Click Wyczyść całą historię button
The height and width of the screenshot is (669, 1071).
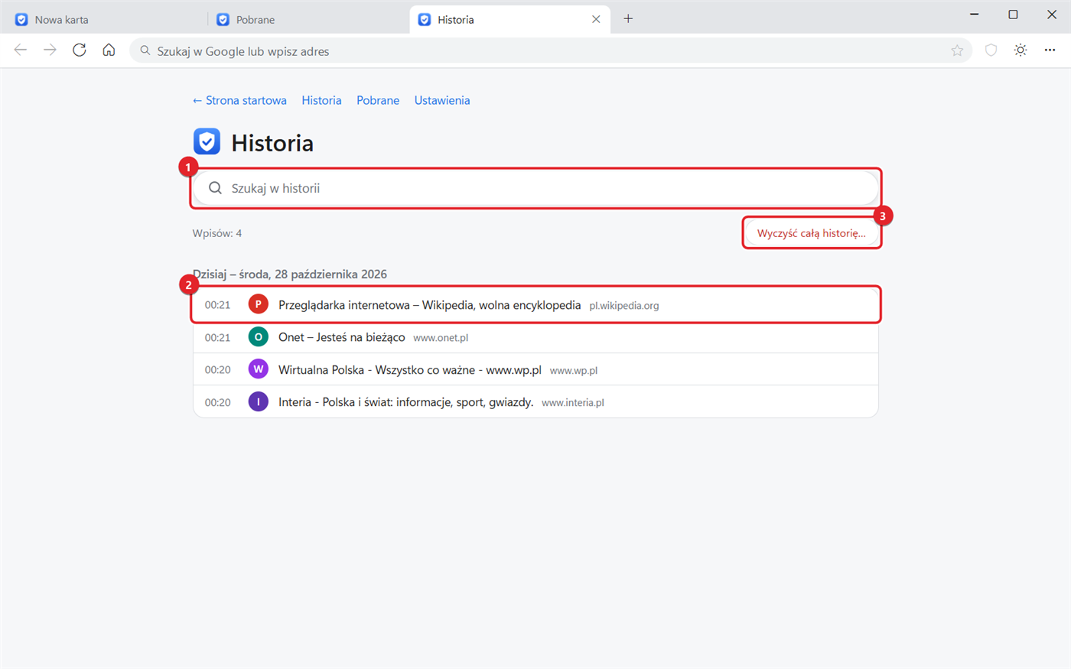812,233
